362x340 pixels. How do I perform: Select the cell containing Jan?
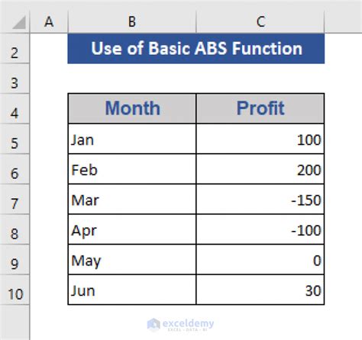click(132, 139)
